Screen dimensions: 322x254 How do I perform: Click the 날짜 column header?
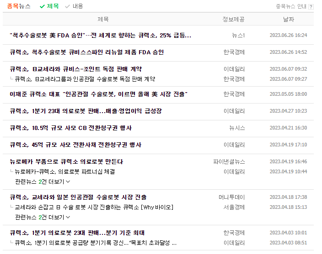tap(289, 19)
